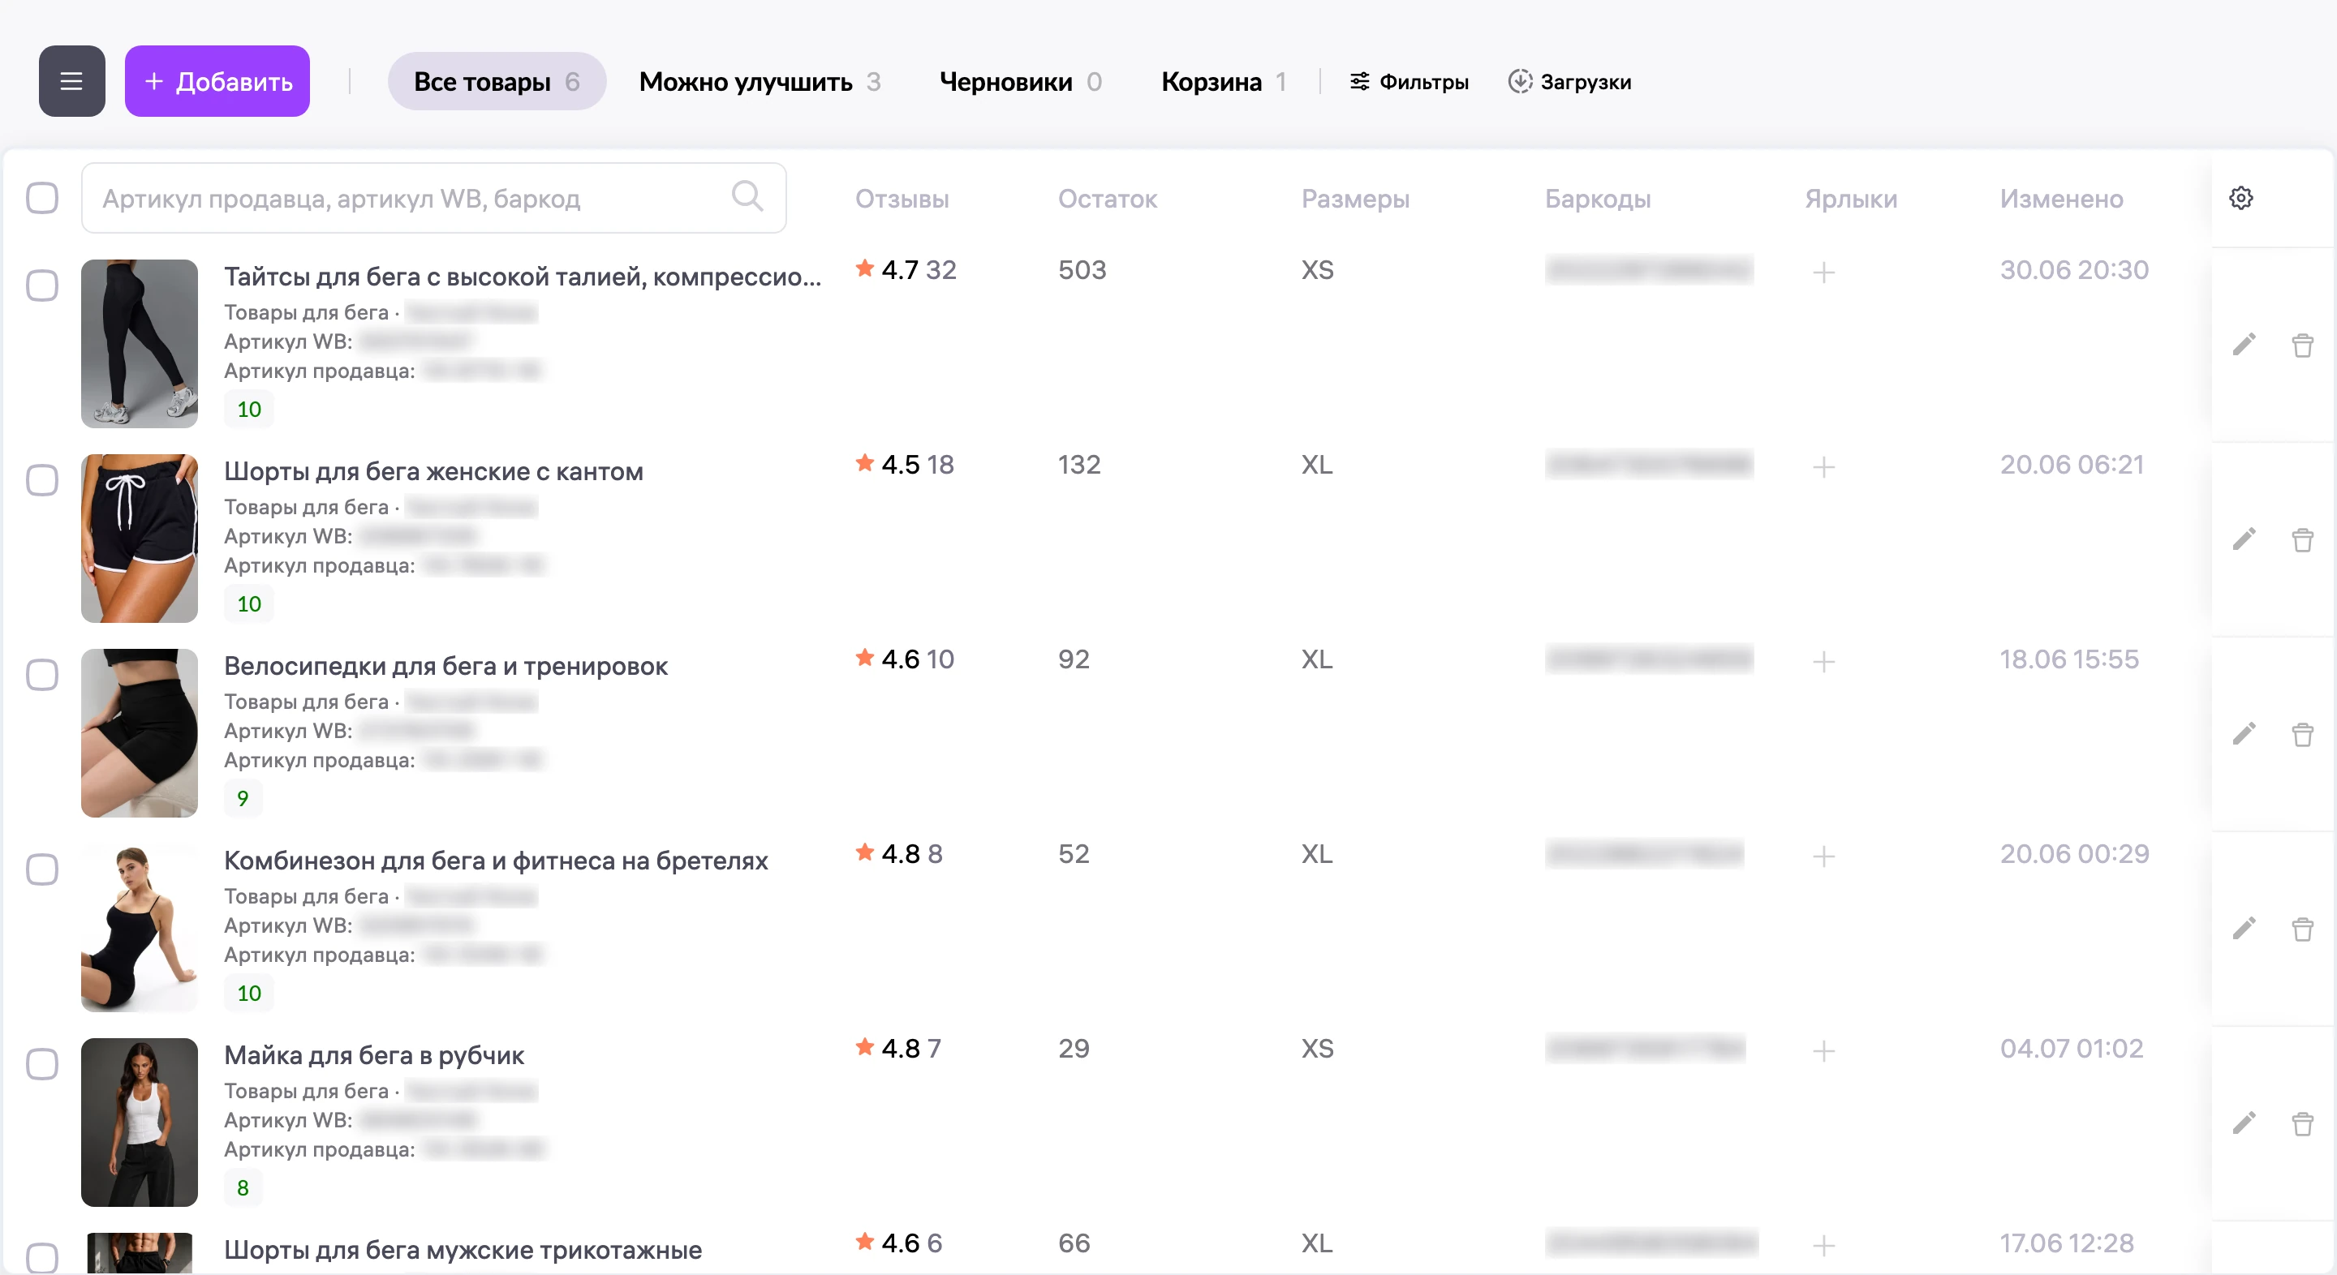The width and height of the screenshot is (2337, 1275).
Task: Switch to the Можно улучшить tab
Action: pyautogui.click(x=760, y=82)
